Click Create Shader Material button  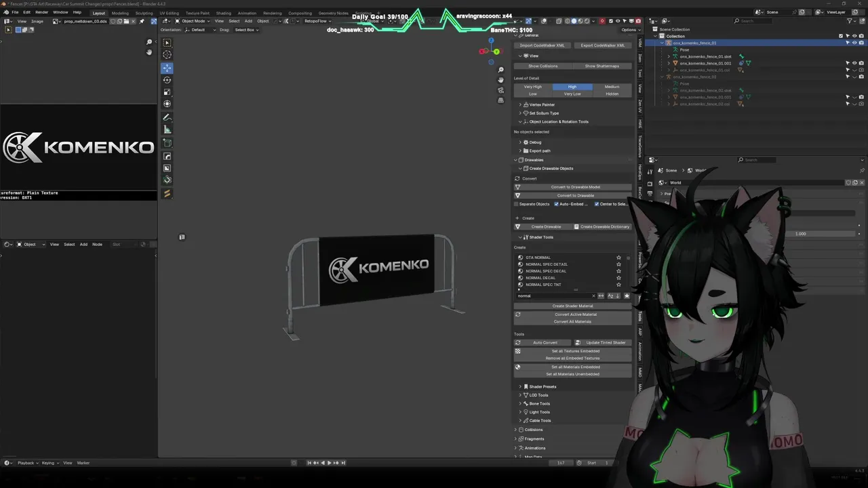tap(572, 306)
